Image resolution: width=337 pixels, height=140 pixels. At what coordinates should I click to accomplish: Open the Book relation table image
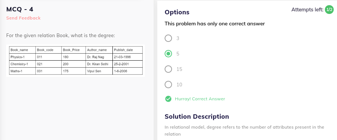point(75,61)
